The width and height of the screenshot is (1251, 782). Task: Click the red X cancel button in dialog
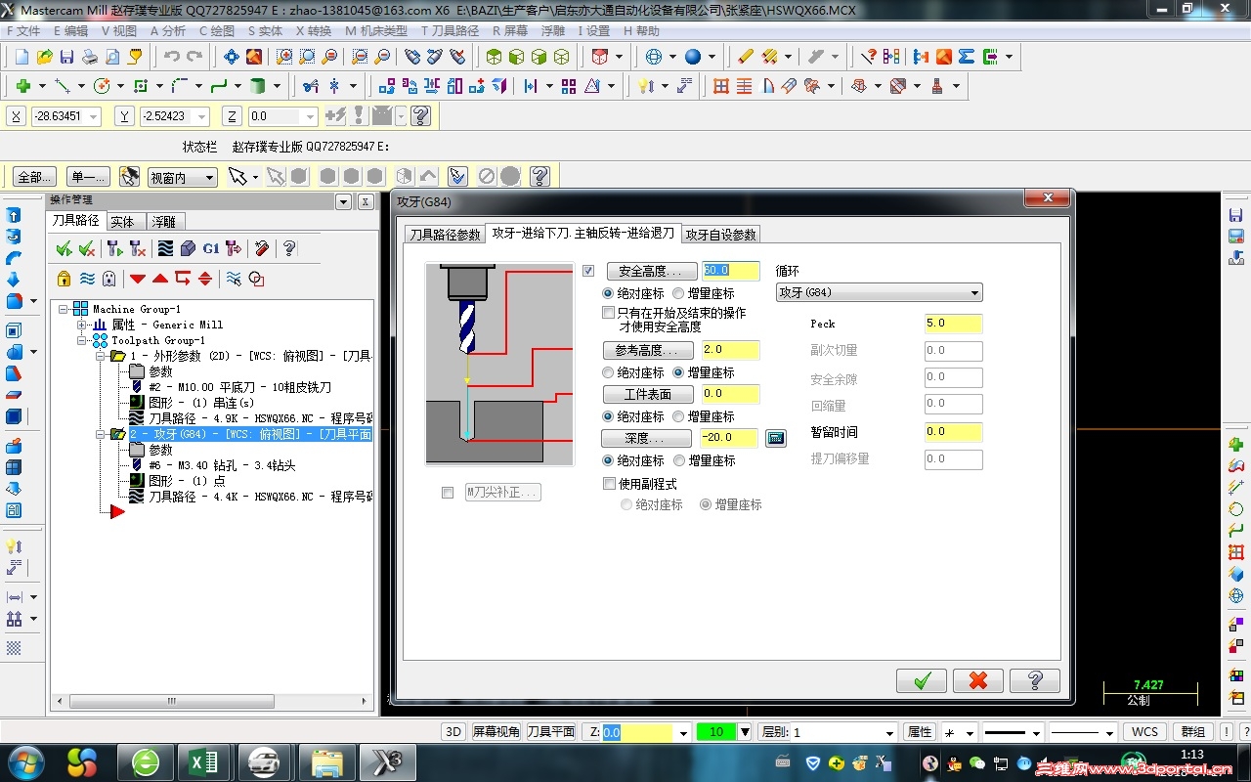point(977,679)
